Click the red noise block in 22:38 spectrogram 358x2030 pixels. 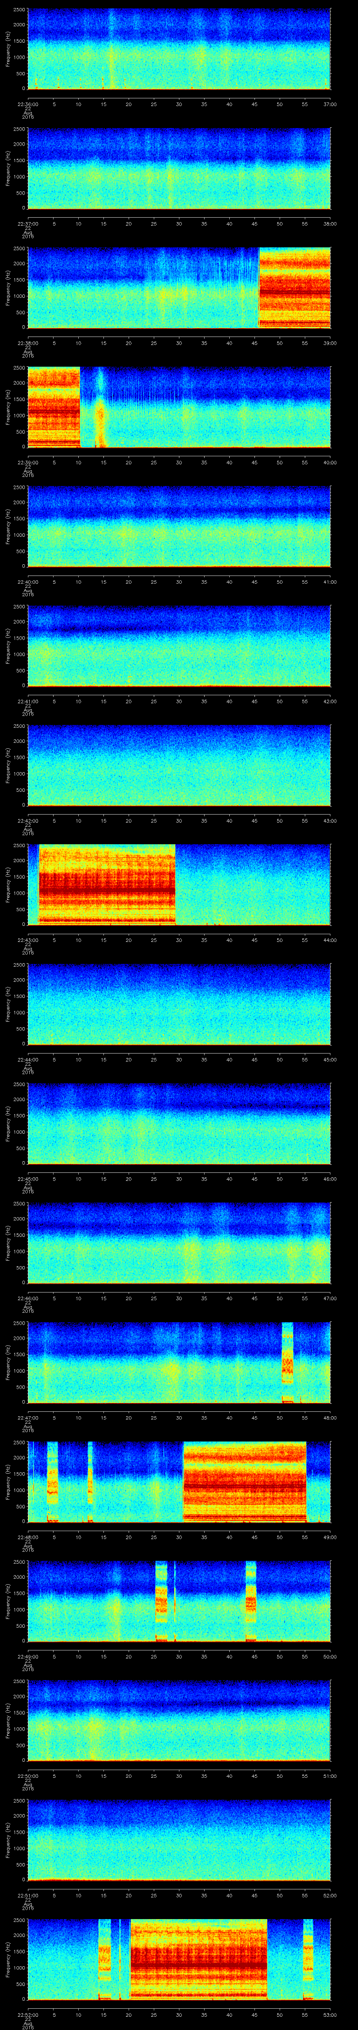tap(294, 288)
